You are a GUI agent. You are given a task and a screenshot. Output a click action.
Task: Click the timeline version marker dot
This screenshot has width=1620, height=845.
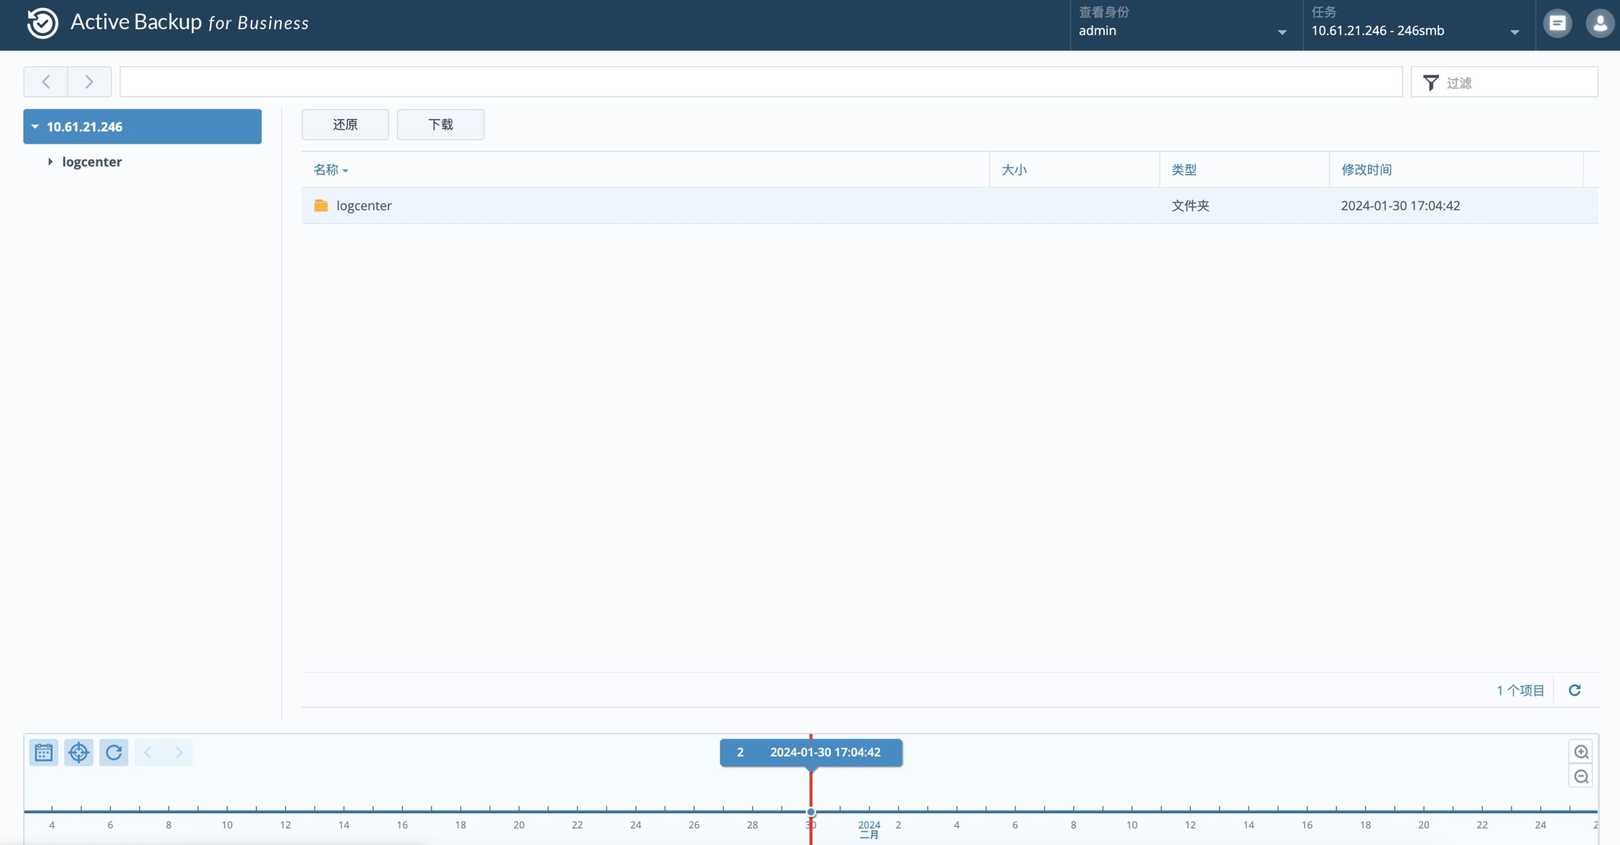click(x=811, y=812)
